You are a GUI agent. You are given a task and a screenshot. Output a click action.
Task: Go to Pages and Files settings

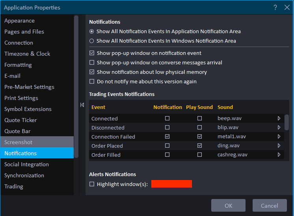coord(37,32)
